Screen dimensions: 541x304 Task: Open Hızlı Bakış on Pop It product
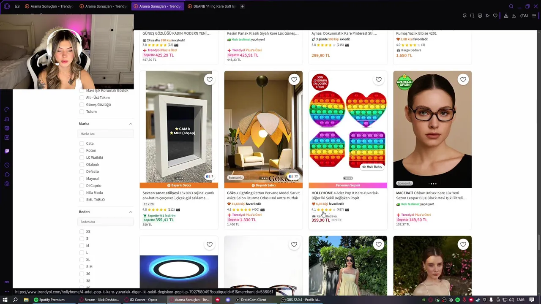(x=372, y=167)
